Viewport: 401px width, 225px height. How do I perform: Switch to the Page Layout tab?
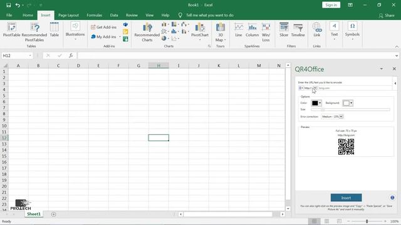(68, 15)
